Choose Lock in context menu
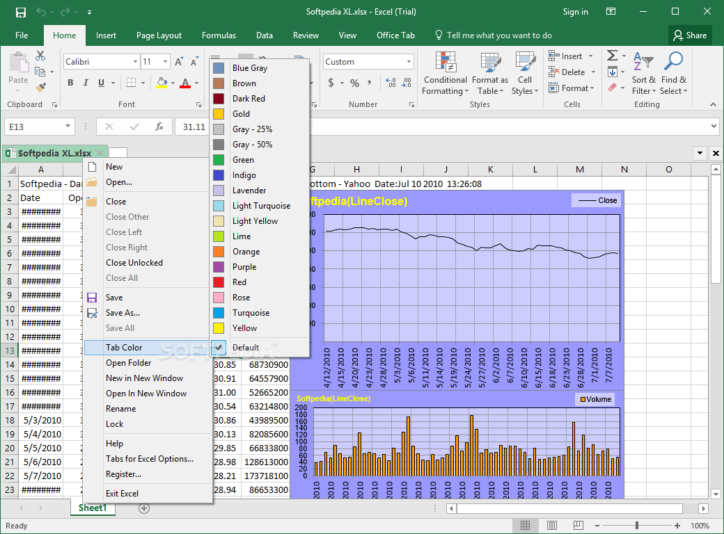 [x=114, y=423]
